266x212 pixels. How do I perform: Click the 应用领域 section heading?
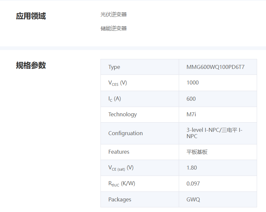pos(31,16)
